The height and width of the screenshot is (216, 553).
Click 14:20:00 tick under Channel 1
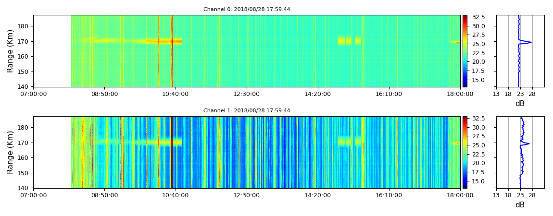pos(318,195)
